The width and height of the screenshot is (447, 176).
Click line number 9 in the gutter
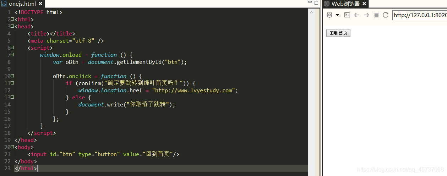coord(9,69)
